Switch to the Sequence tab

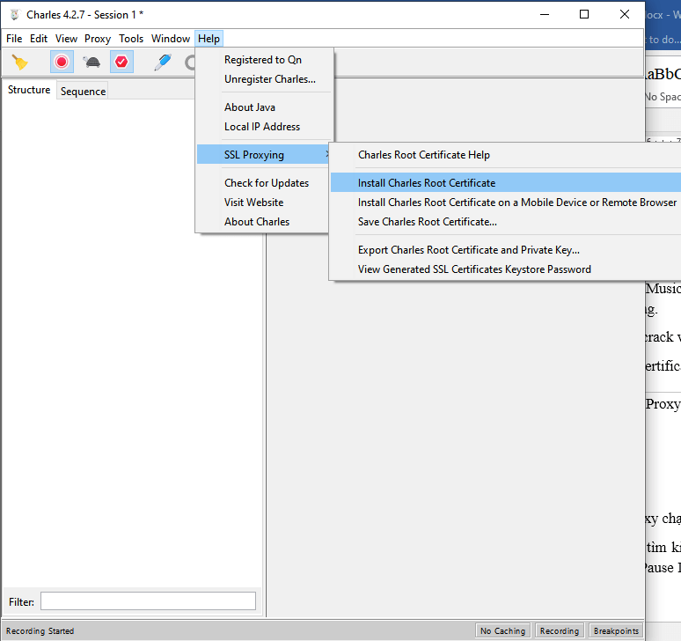(x=83, y=92)
